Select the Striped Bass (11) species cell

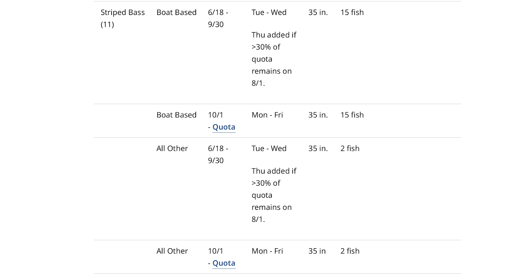(123, 18)
